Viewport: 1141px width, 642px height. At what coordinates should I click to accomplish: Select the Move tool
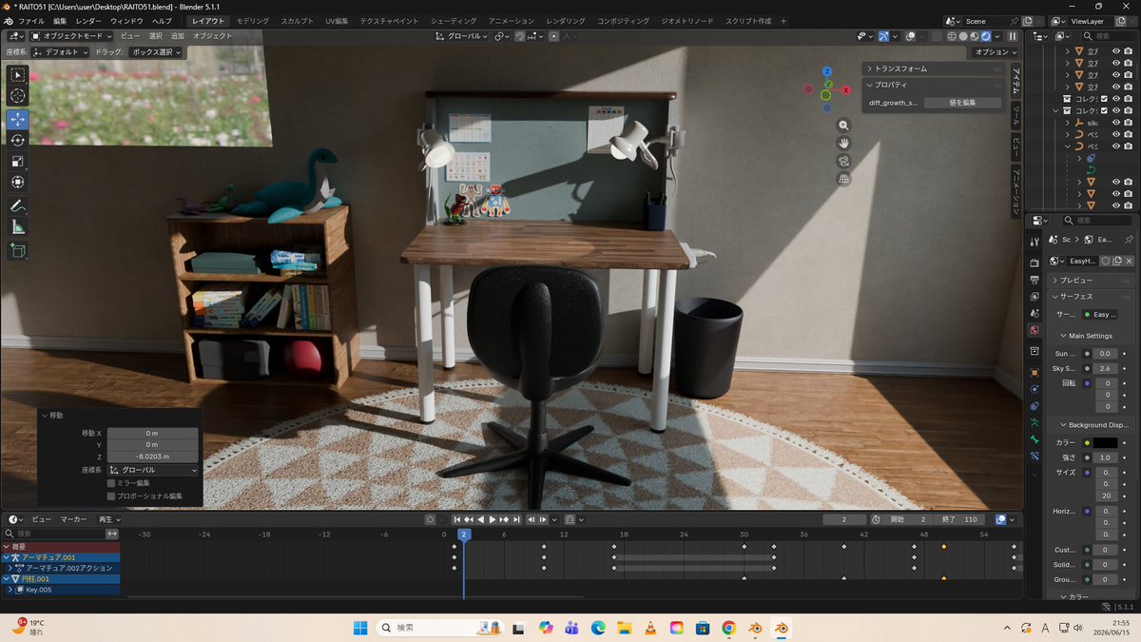[x=18, y=119]
